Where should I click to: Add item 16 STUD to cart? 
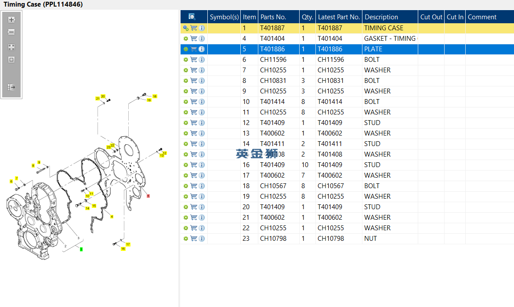[x=194, y=165]
